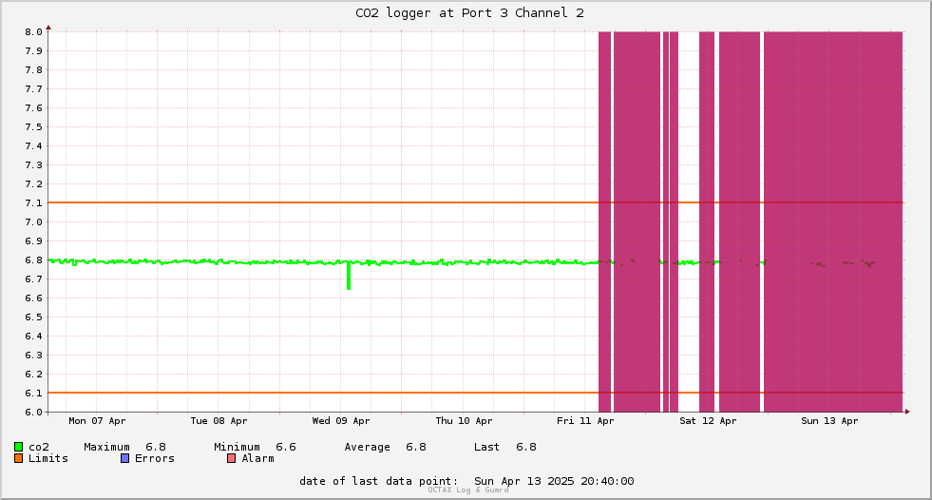Click the 6.0 y-axis value
Screen dimensions: 932x500
(x=33, y=413)
